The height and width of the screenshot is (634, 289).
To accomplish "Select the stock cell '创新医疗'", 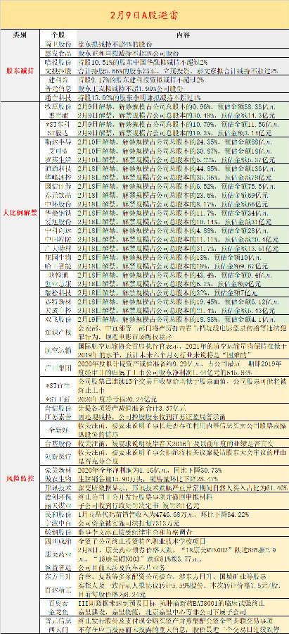I will (58, 457).
